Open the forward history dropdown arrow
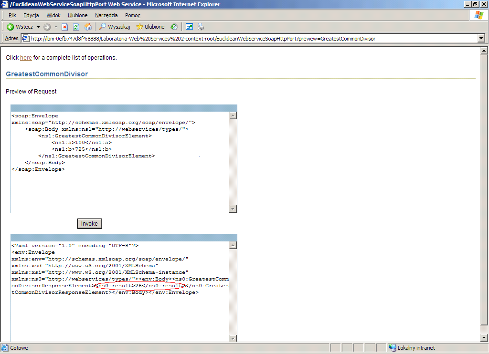This screenshot has height=354, width=489. pos(56,27)
